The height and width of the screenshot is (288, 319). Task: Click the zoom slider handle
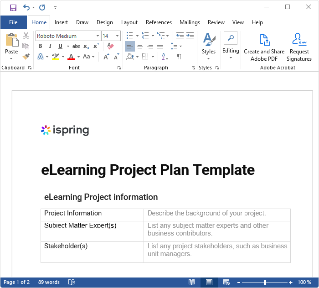point(265,282)
